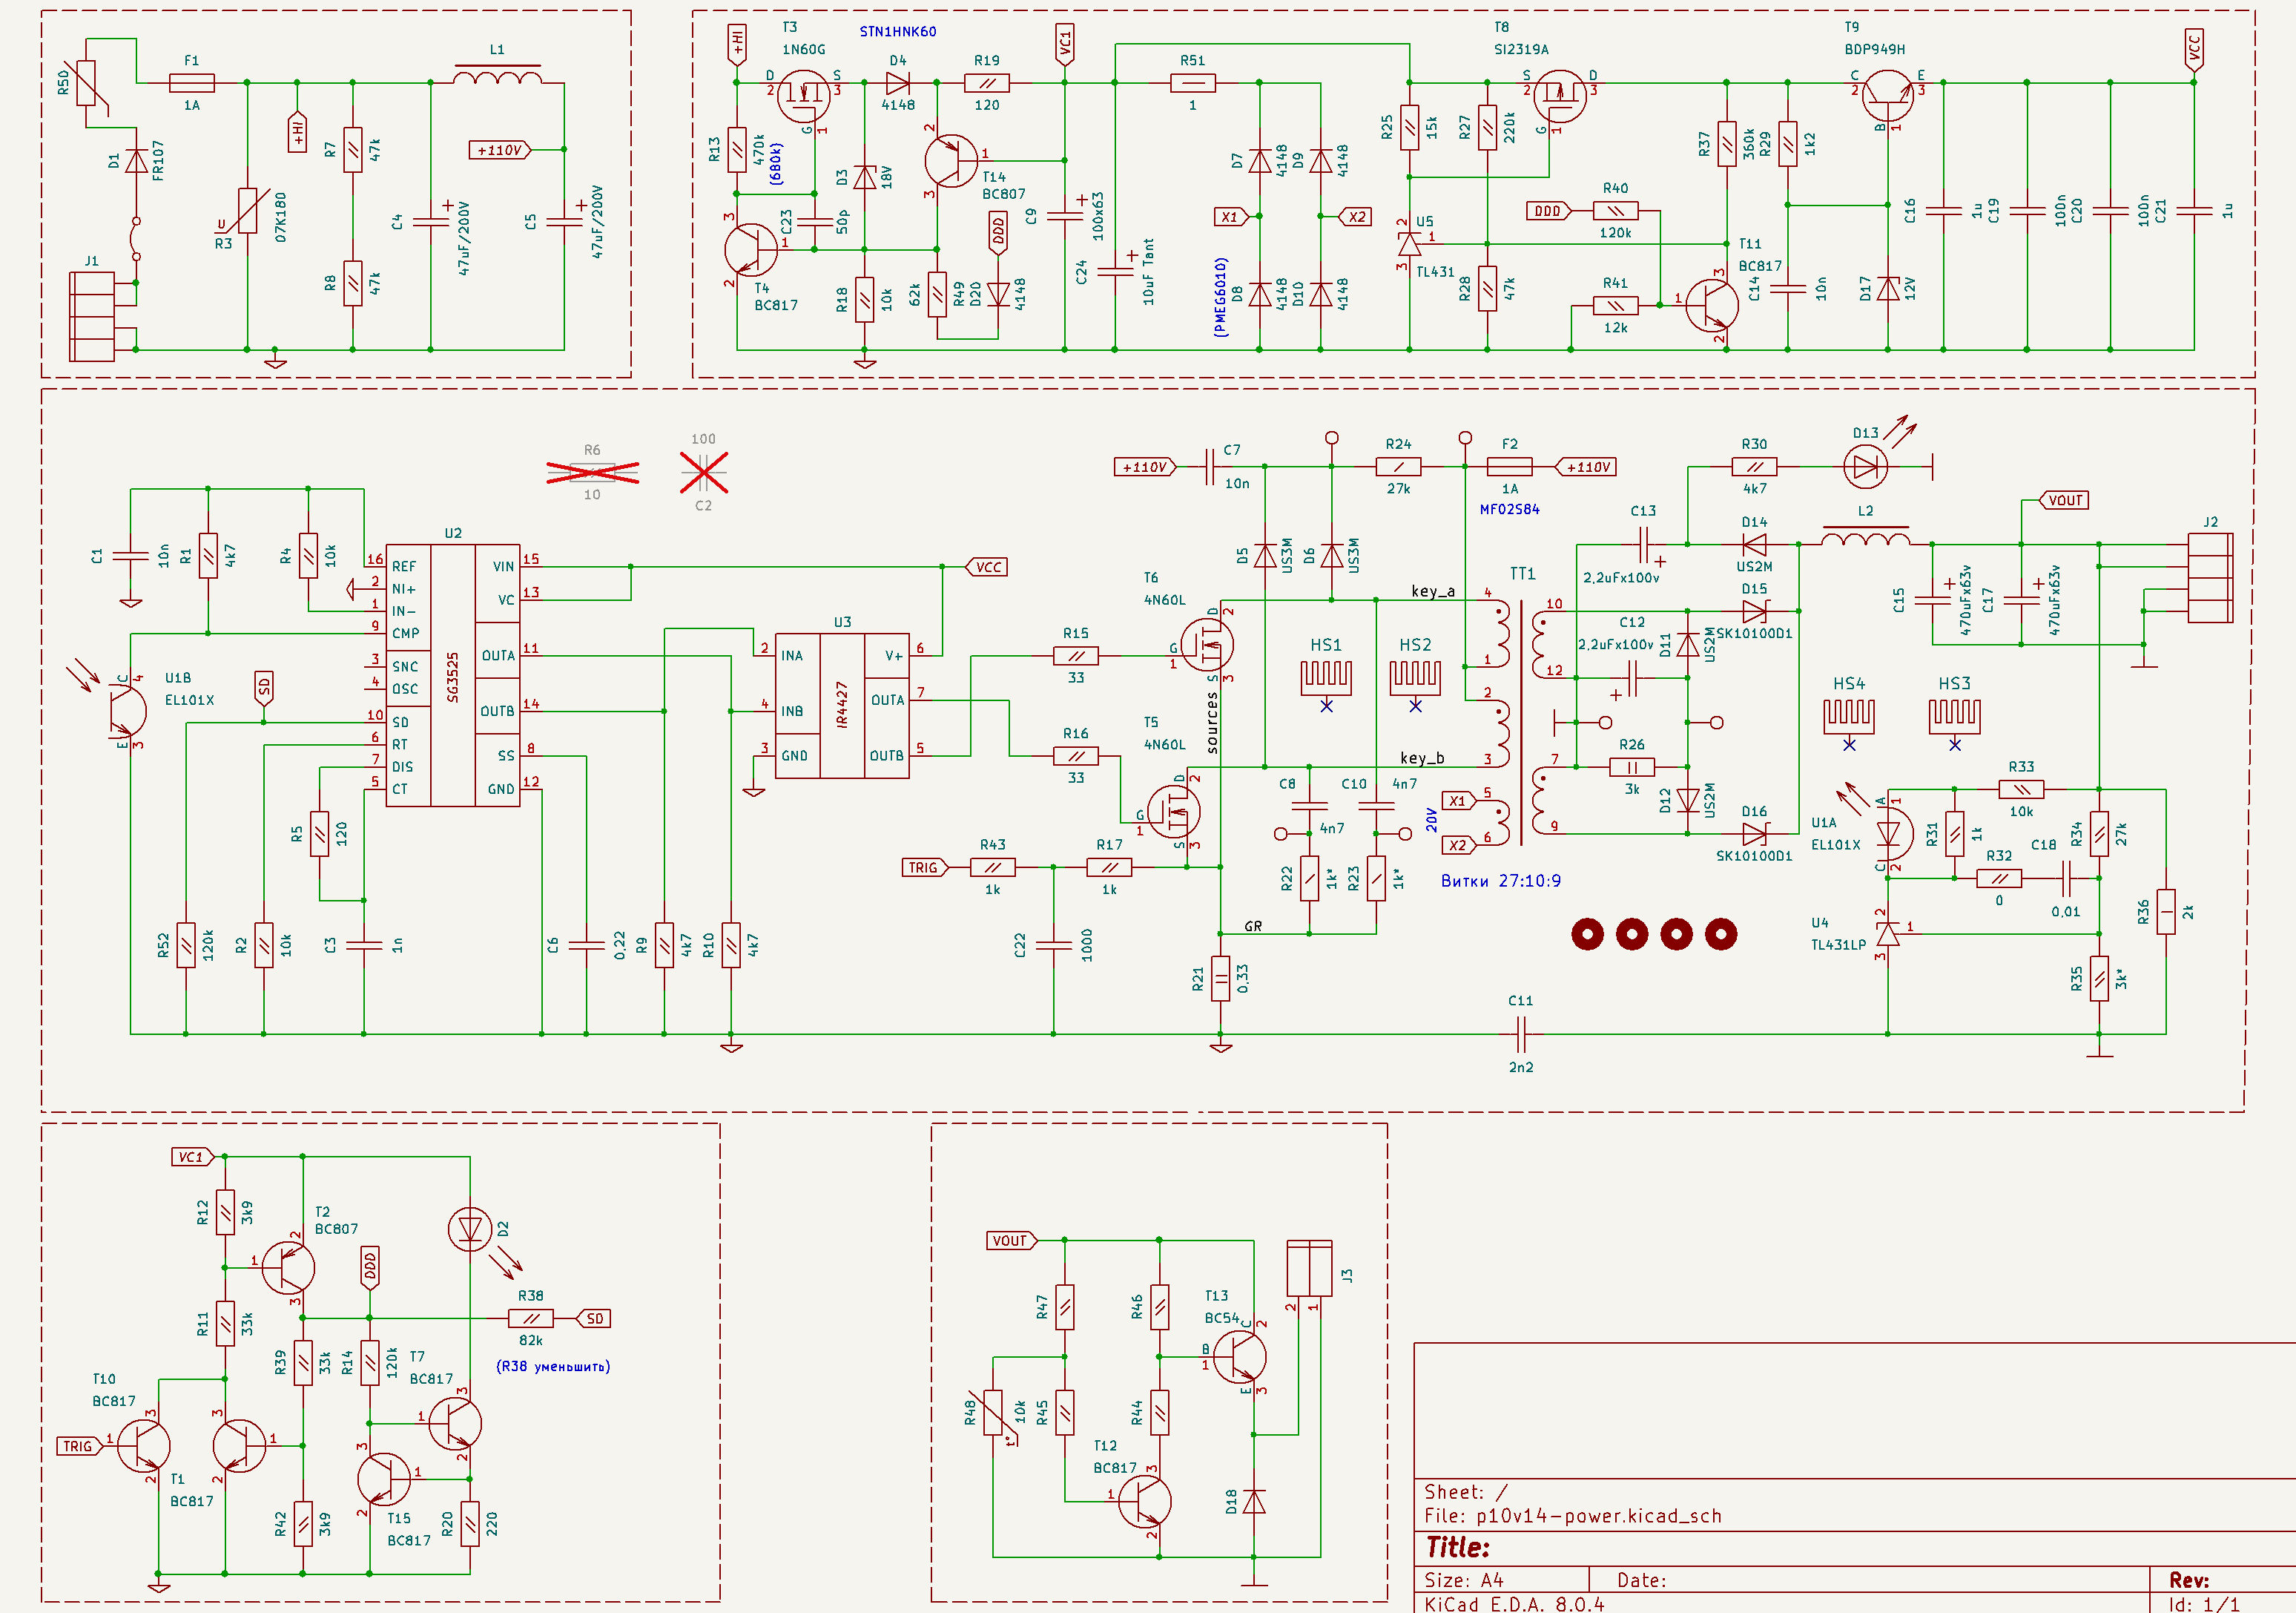Select the J1 input connector symbol
The width and height of the screenshot is (2296, 1613).
click(x=92, y=316)
